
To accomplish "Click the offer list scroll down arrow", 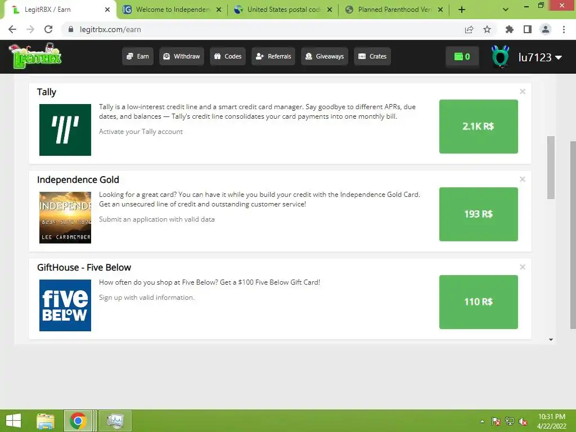I will pyautogui.click(x=551, y=340).
